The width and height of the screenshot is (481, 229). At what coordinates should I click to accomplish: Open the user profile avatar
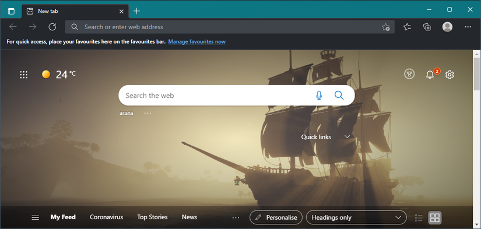pyautogui.click(x=447, y=27)
